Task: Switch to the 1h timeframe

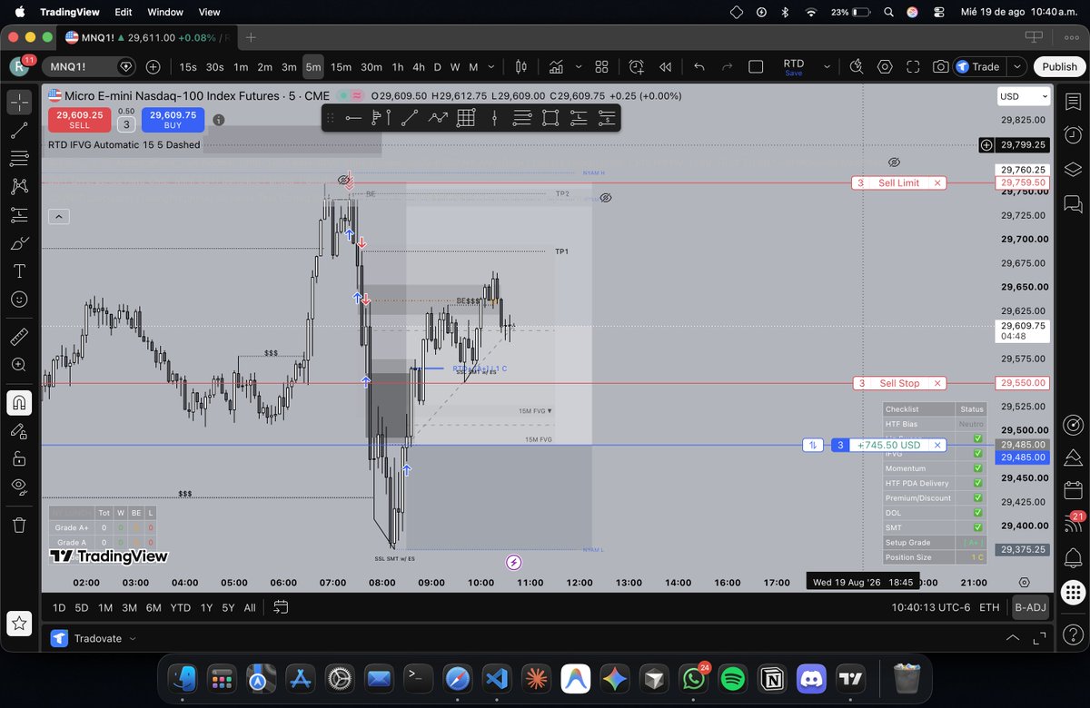Action: click(398, 66)
